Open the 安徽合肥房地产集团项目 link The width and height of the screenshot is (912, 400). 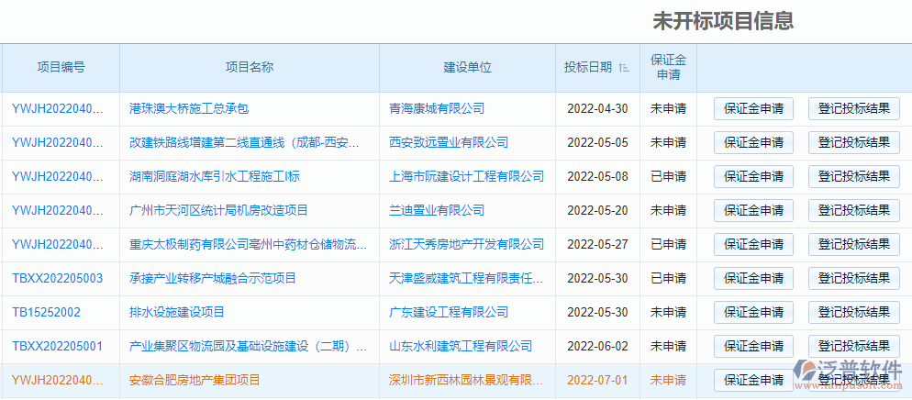pyautogui.click(x=195, y=380)
